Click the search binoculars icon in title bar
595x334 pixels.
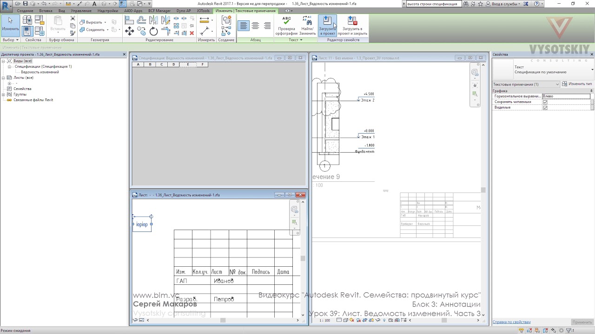click(x=467, y=4)
